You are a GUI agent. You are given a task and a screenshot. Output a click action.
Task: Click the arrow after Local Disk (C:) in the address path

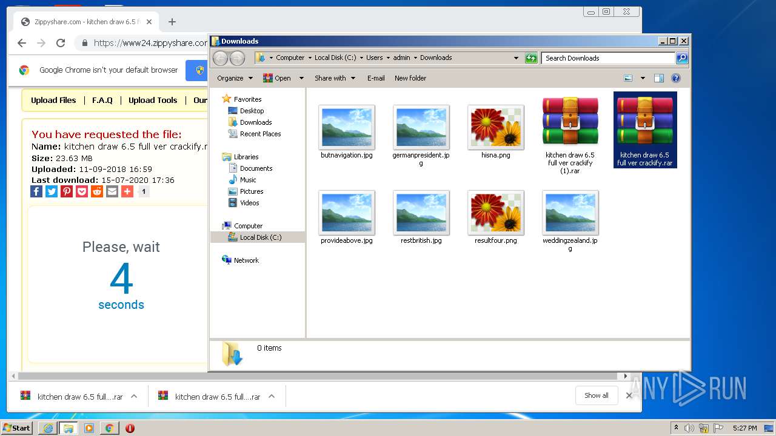tap(361, 58)
